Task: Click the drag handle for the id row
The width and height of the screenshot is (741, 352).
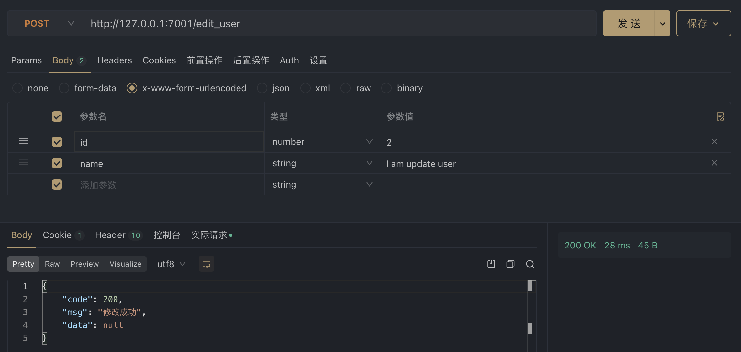Action: click(23, 141)
